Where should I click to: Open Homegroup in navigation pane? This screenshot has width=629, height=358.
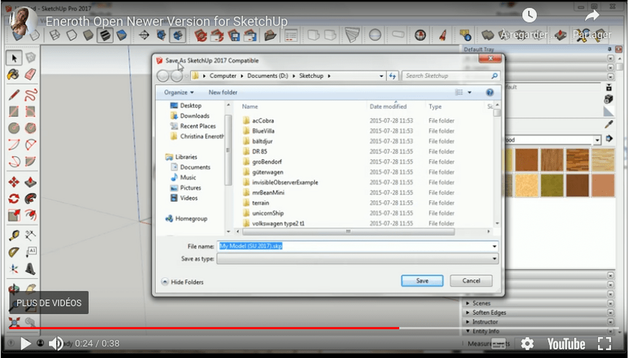point(186,219)
